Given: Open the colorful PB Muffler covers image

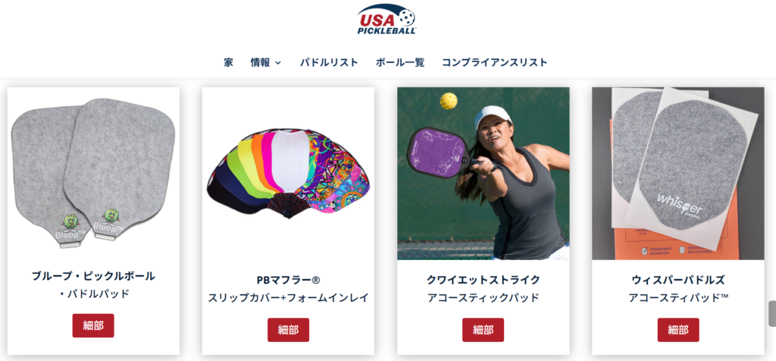Looking at the screenshot, I should [288, 174].
